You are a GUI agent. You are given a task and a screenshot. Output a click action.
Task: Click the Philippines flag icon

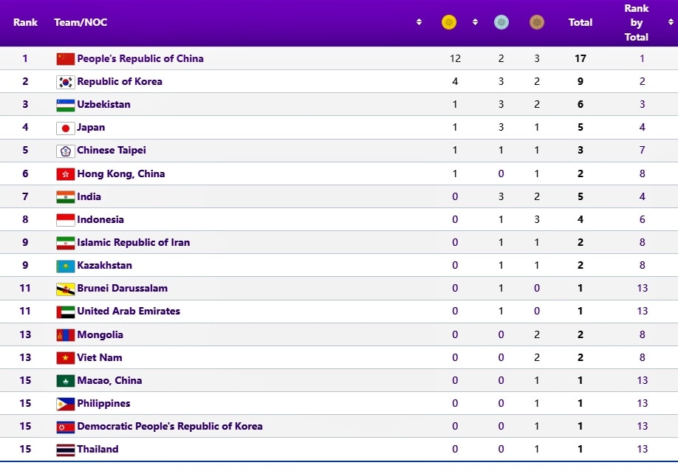pos(65,404)
